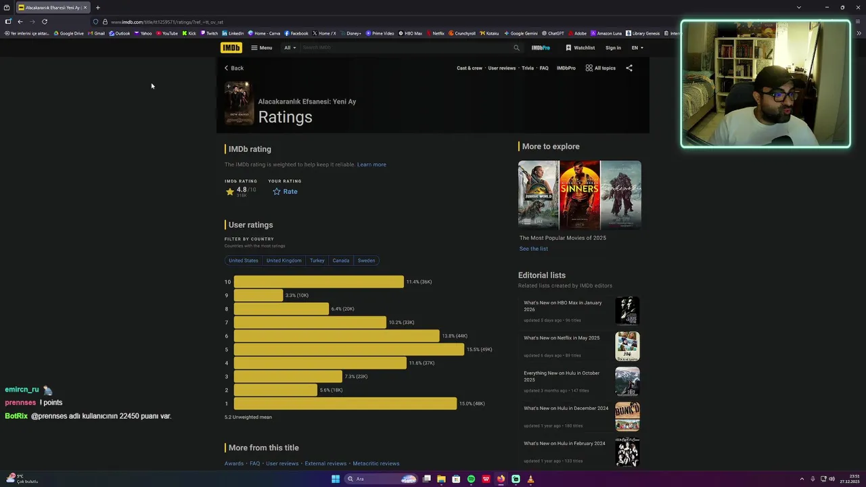This screenshot has width=866, height=487.
Task: Filter ratings by Canada
Action: [x=341, y=260]
